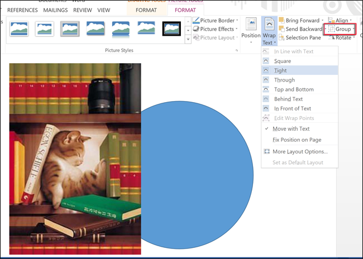Click the Rotate icon
This screenshot has width=363, height=259.
click(332, 37)
